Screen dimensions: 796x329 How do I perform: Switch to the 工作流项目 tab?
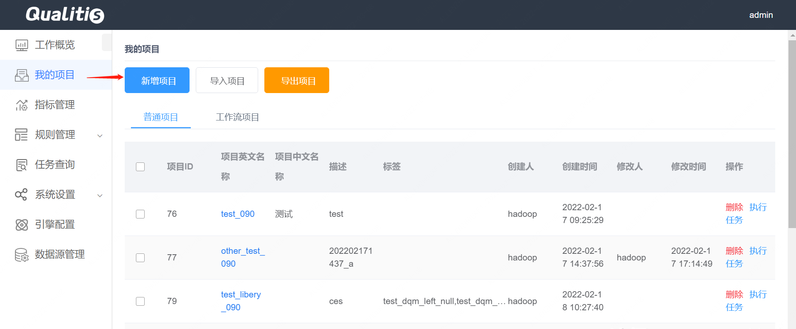point(237,117)
